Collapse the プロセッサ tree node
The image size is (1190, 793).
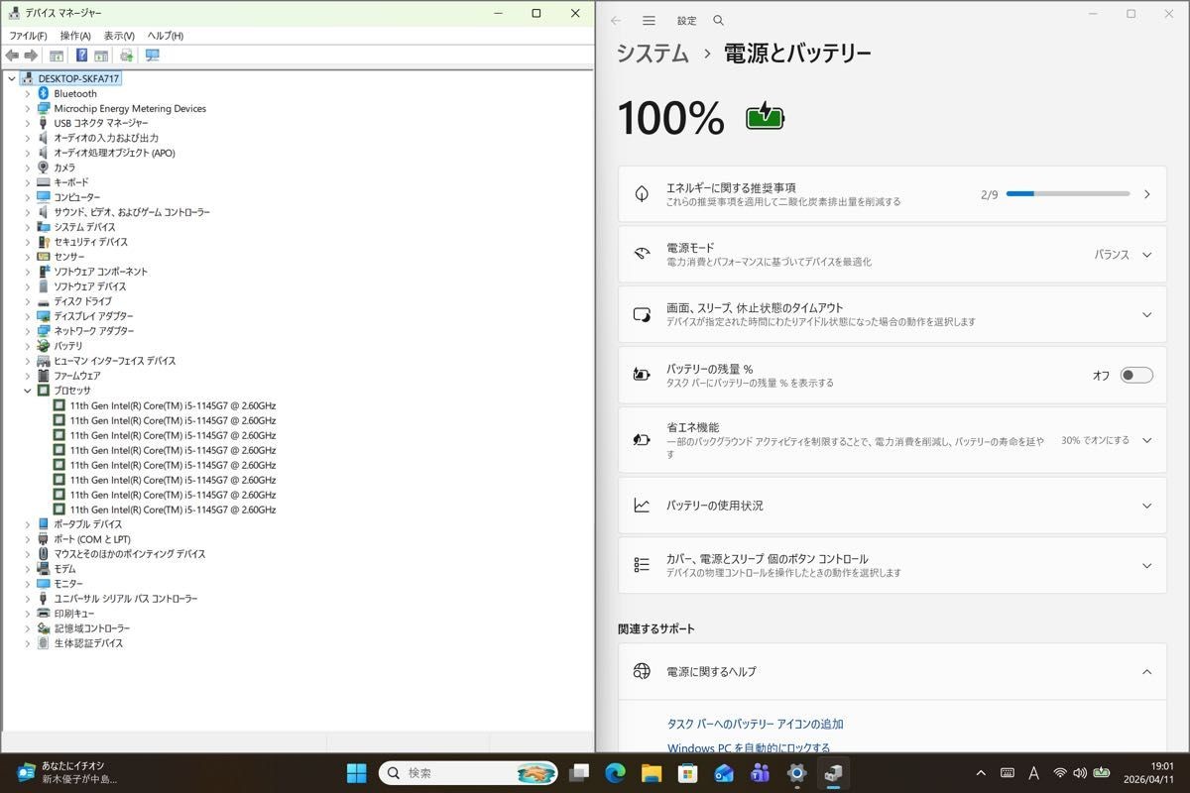28,391
